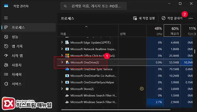The width and height of the screenshot is (197, 112).
Task: Click the Search Filter Host icon at 1.5MB
Action: pyautogui.click(x=67, y=95)
